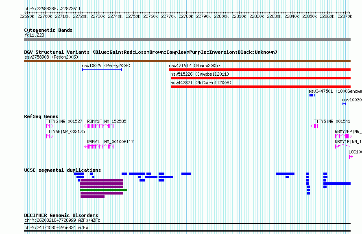This screenshot has width=362, height=234.
Task: Select the small blue nsv10030 variant glyph
Action: coord(344,104)
